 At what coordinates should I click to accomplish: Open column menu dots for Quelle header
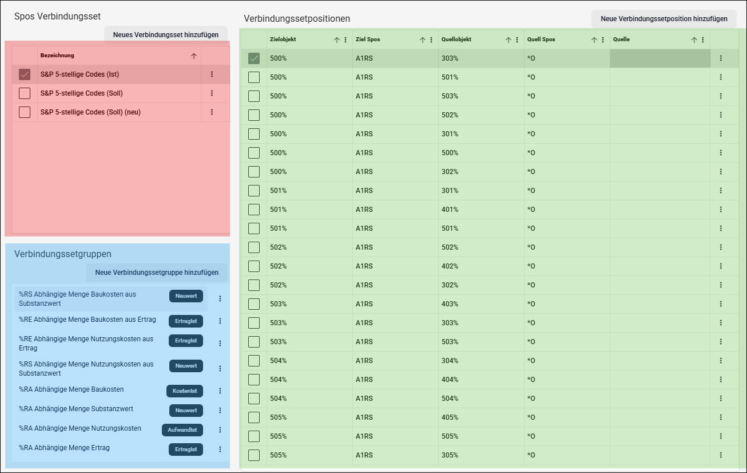(x=702, y=40)
